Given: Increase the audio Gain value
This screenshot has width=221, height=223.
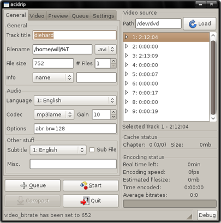Looking at the screenshot, I should [x=114, y=112].
